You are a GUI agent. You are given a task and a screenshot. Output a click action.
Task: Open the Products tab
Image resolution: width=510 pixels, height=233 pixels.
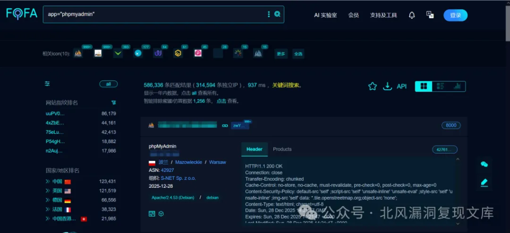pyautogui.click(x=282, y=149)
